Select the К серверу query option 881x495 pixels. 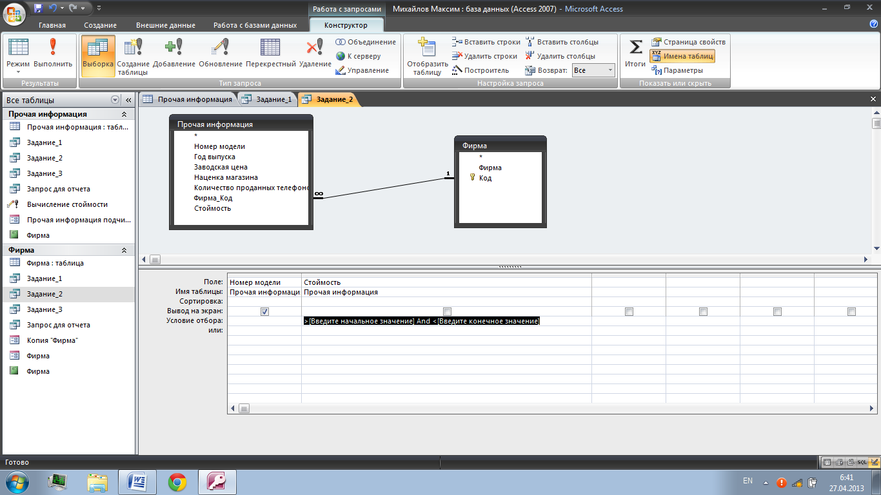tap(358, 56)
